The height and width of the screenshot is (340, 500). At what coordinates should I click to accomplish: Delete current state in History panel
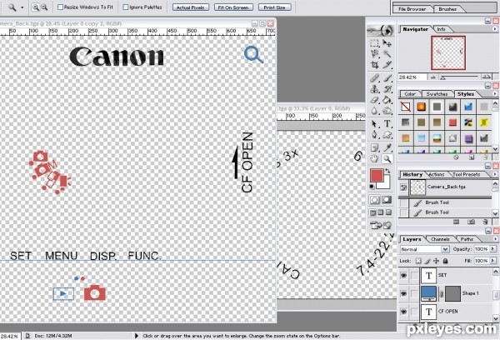coord(485,222)
